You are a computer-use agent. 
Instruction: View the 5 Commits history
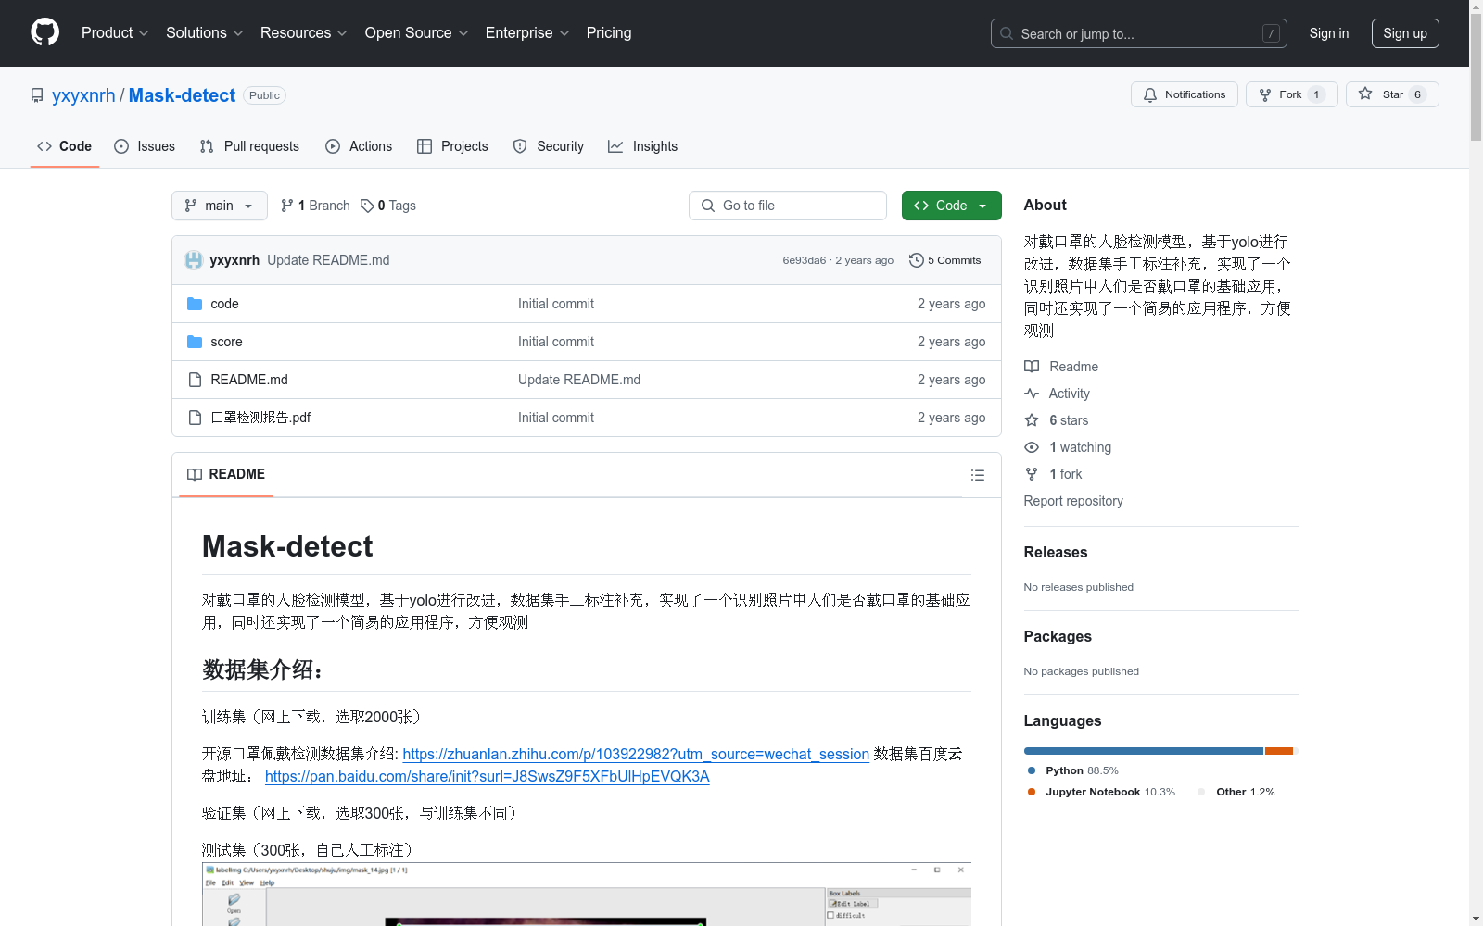[x=944, y=260]
